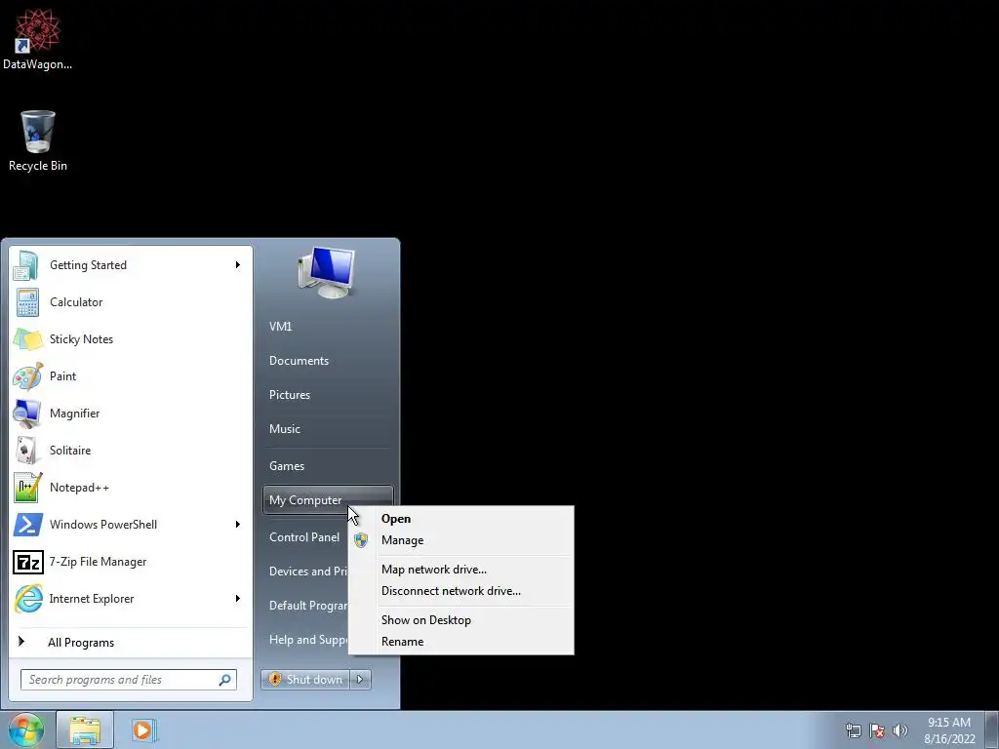Click the network tray icon
Screen dimensions: 999x749
click(853, 730)
